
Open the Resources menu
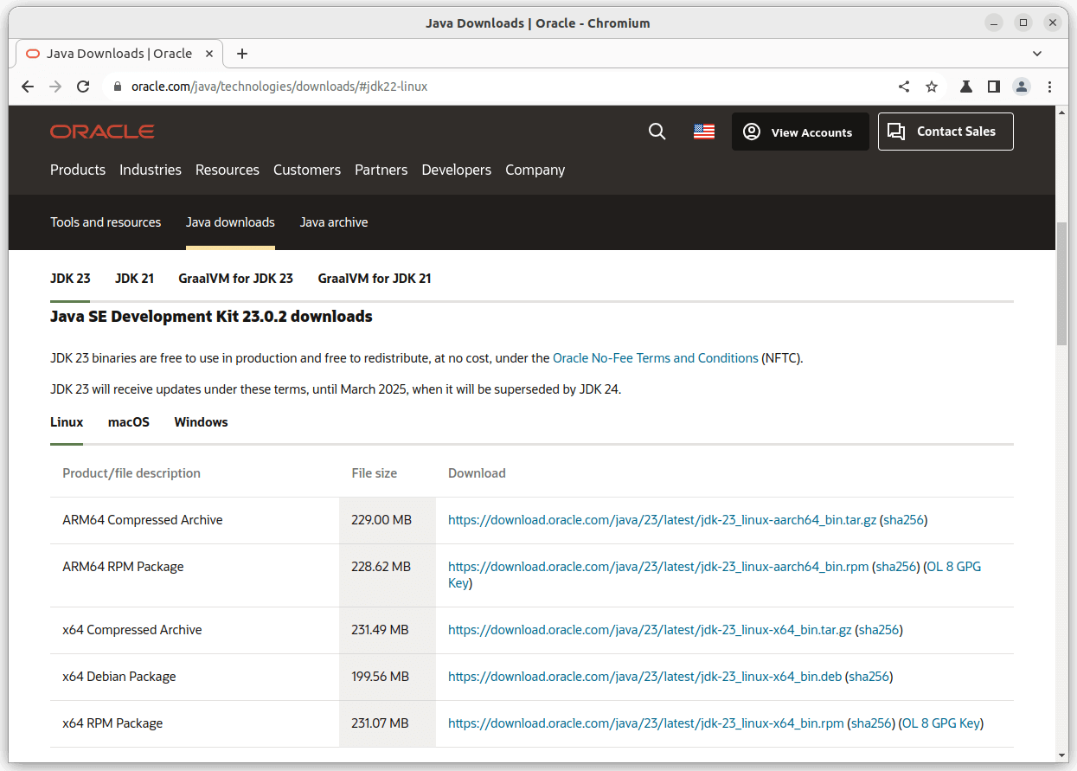pyautogui.click(x=228, y=170)
